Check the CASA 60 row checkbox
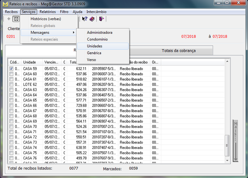Screen dimensions: 248x178 (11, 74)
